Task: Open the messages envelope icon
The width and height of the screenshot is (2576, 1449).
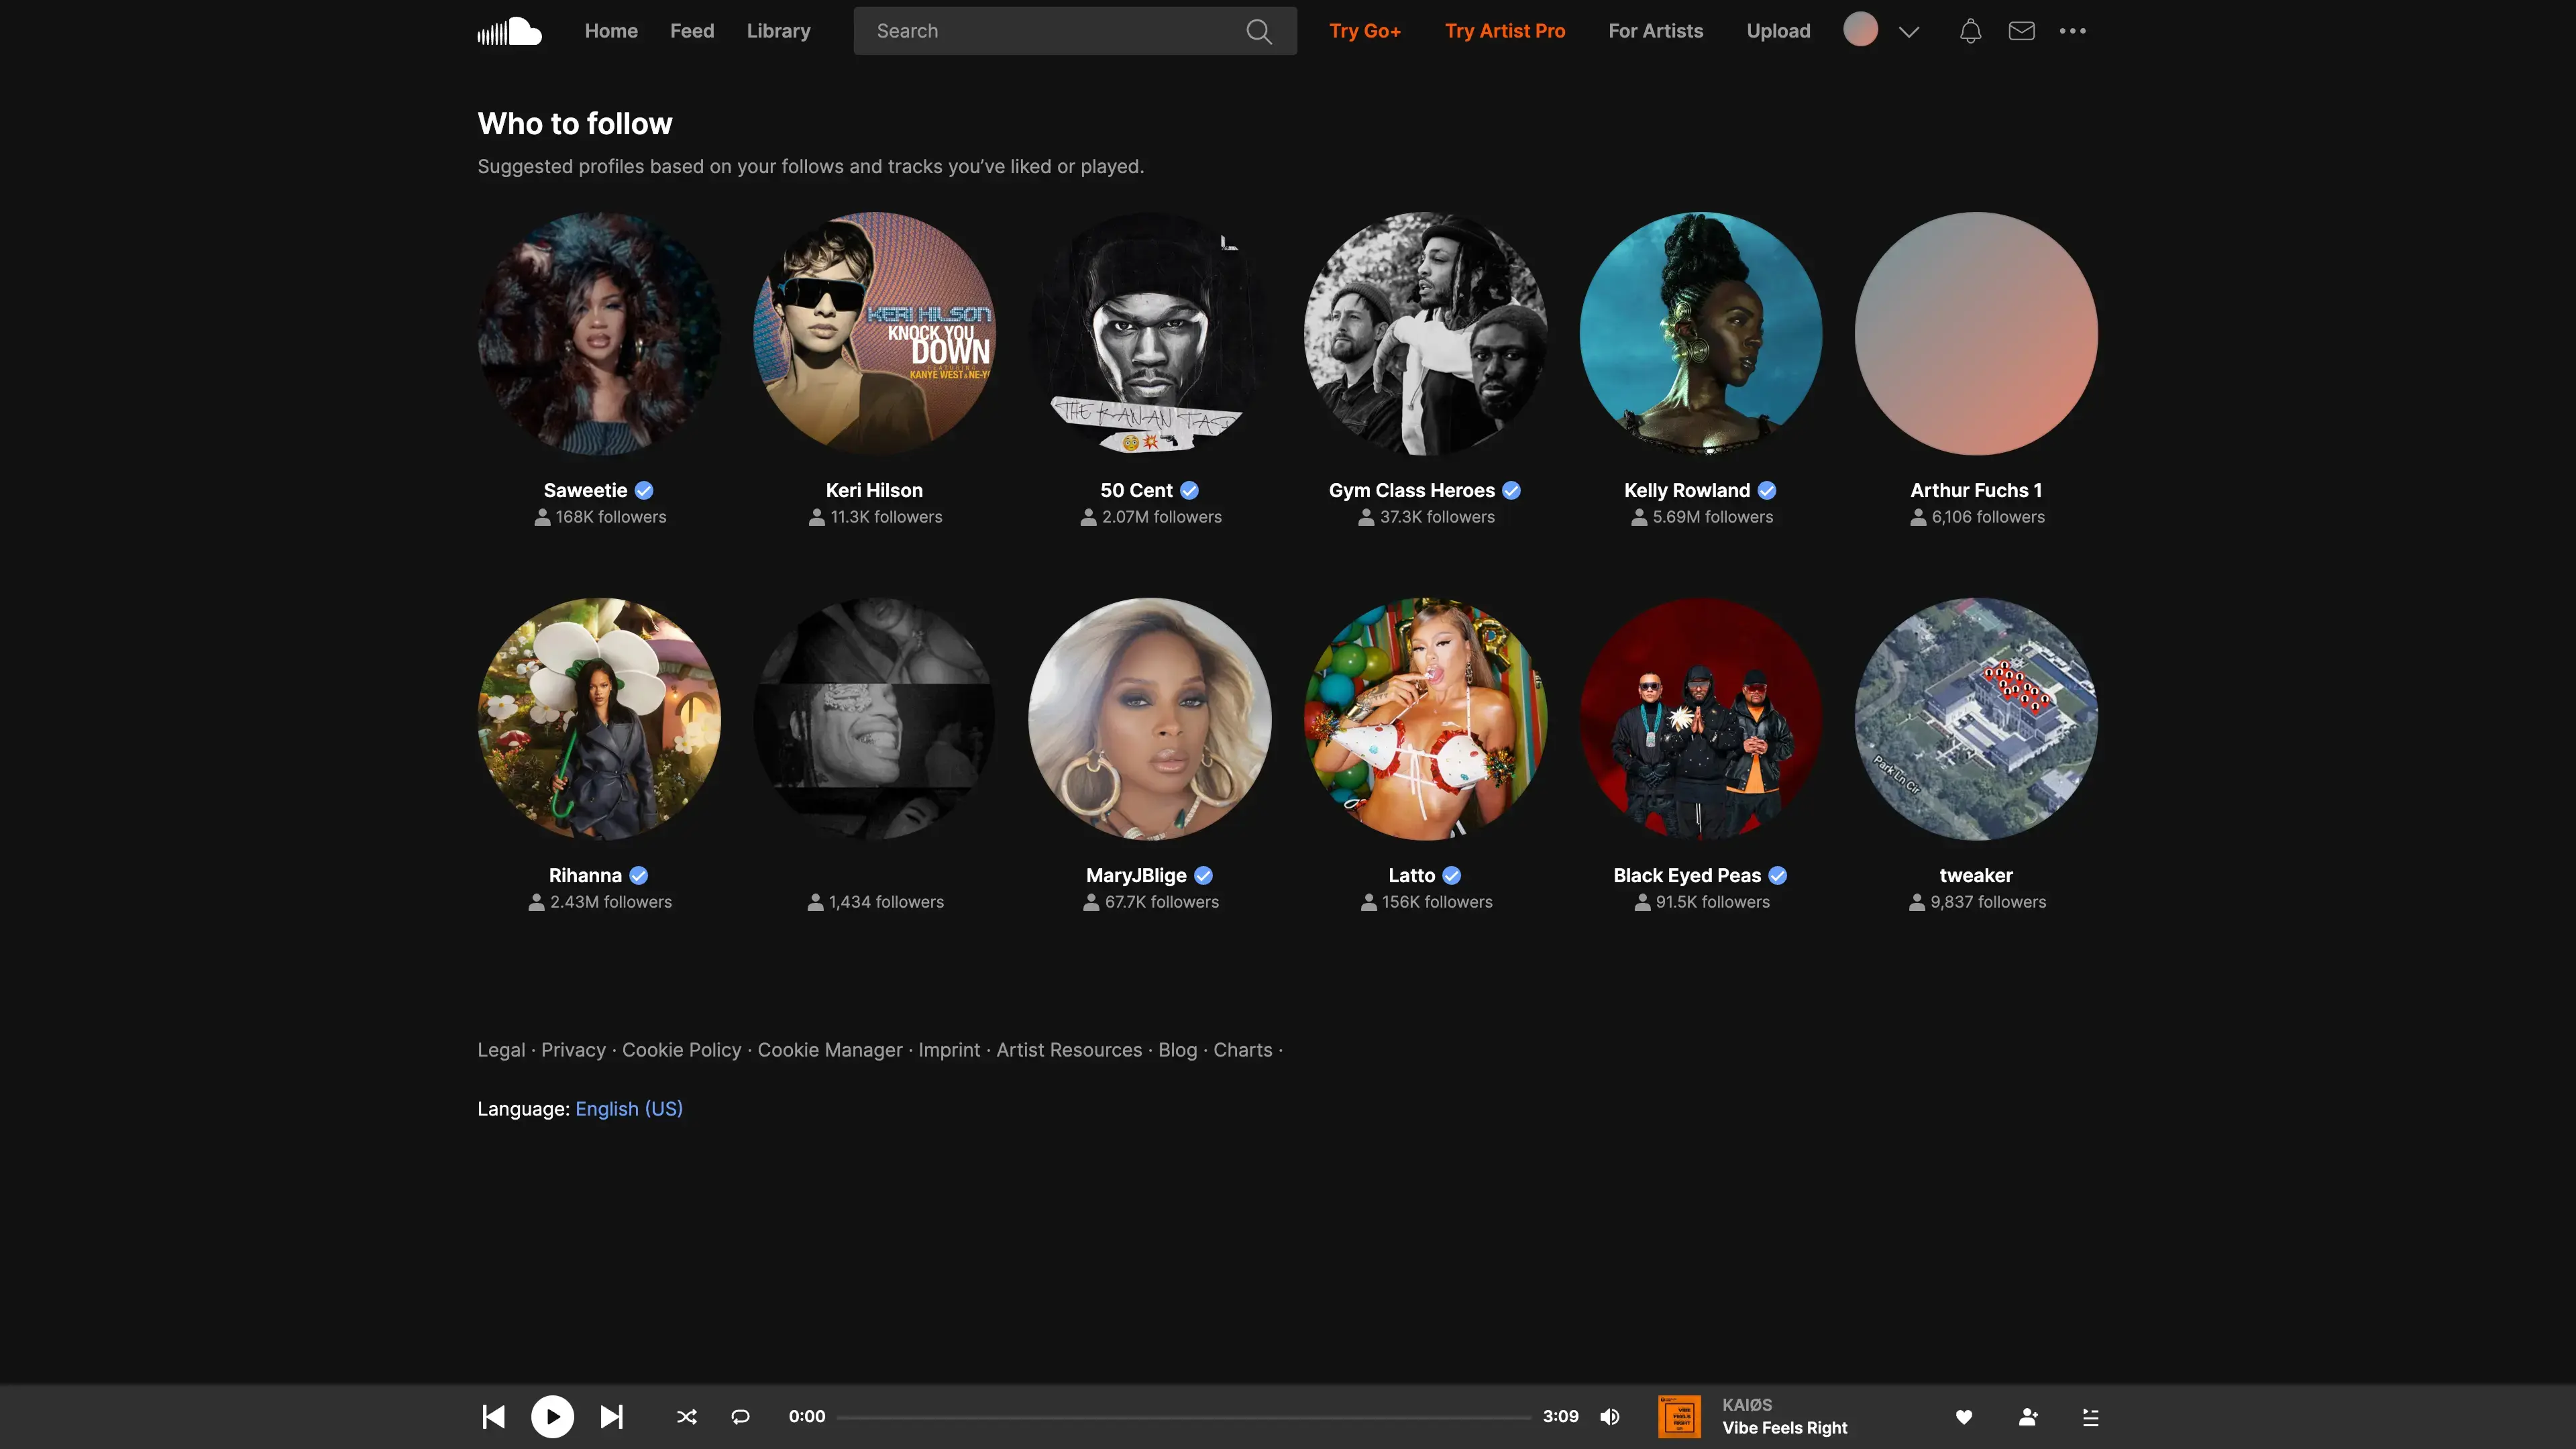Action: [x=2021, y=31]
